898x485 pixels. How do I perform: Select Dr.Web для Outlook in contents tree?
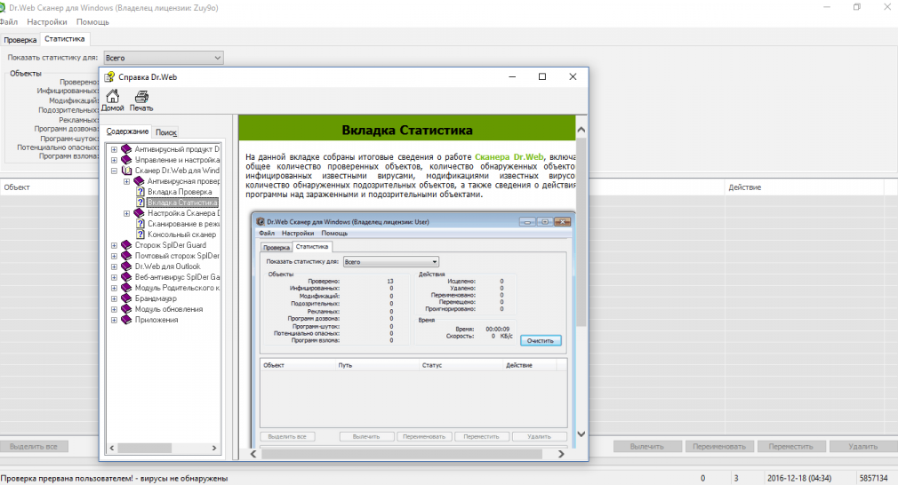pos(168,266)
